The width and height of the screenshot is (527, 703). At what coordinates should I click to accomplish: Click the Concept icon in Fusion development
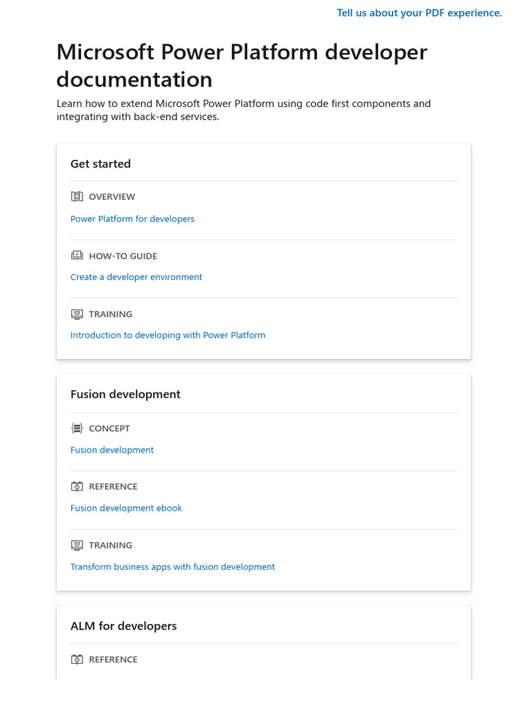point(77,428)
